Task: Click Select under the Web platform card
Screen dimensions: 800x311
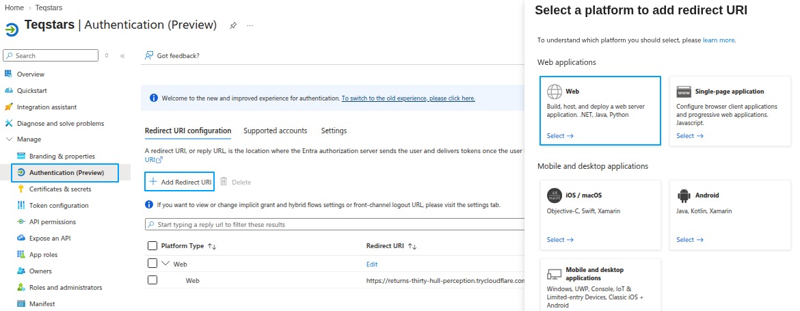Action: click(x=560, y=135)
